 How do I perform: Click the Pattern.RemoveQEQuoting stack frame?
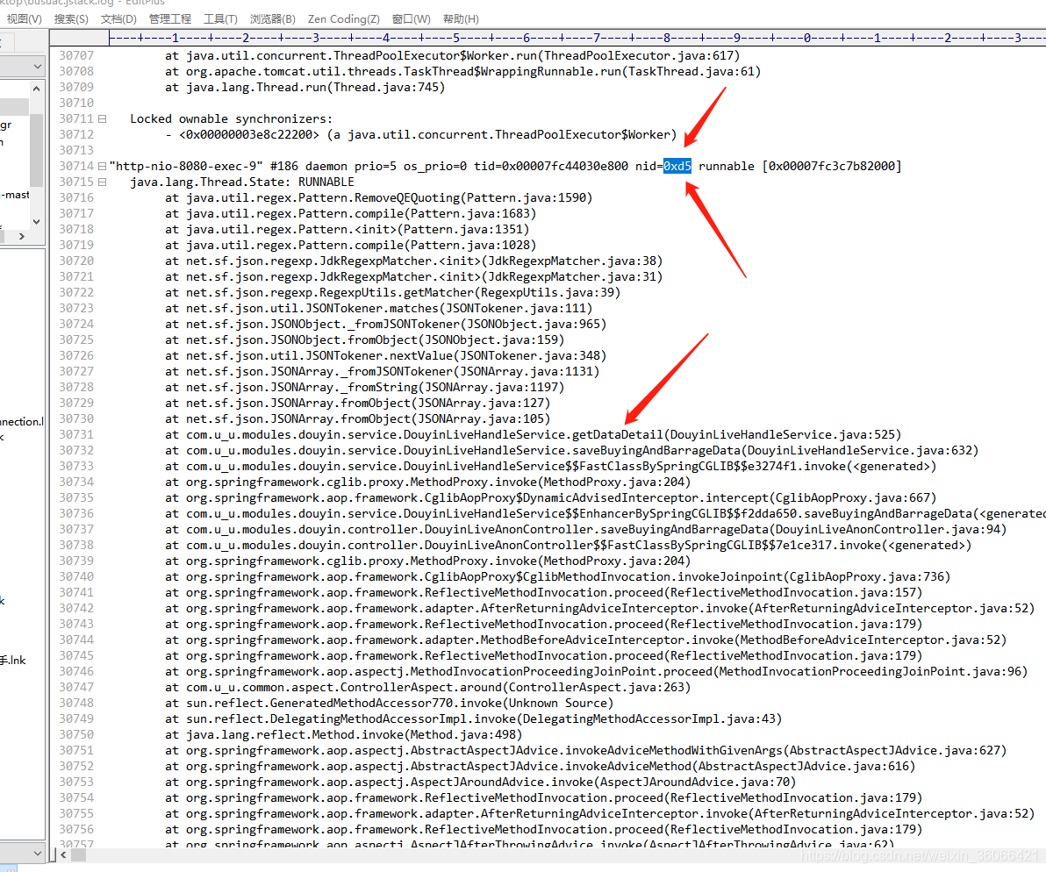coord(379,198)
